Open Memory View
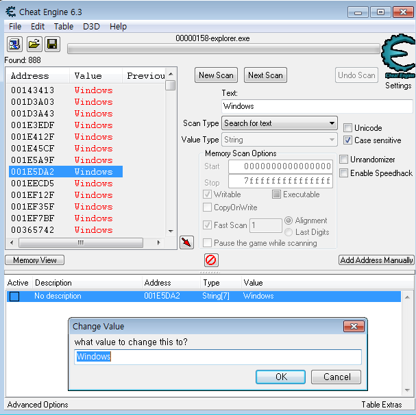This screenshot has width=416, height=415. coord(35,260)
